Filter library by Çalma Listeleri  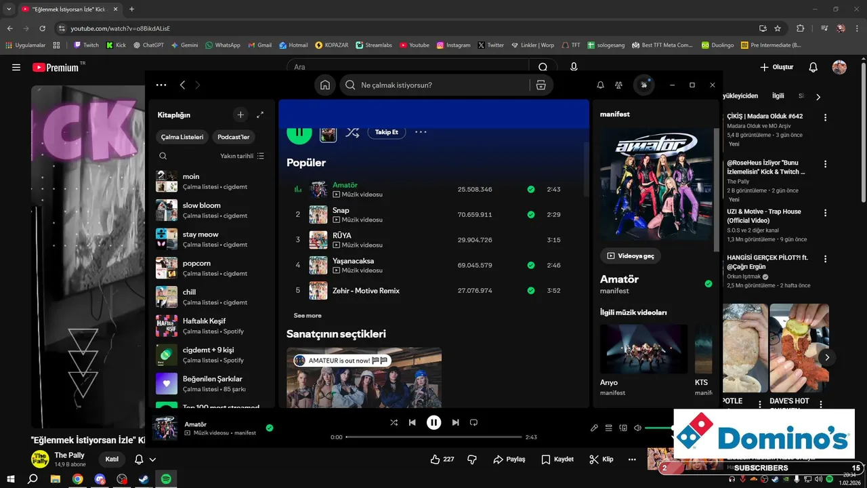[x=182, y=137]
